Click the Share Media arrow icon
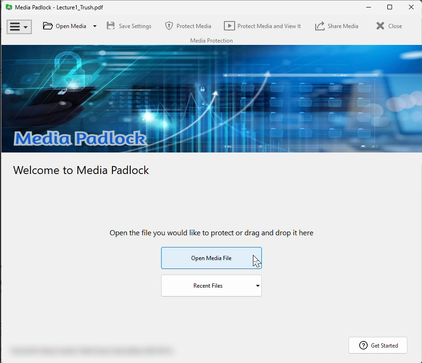This screenshot has width=422, height=363. click(320, 26)
